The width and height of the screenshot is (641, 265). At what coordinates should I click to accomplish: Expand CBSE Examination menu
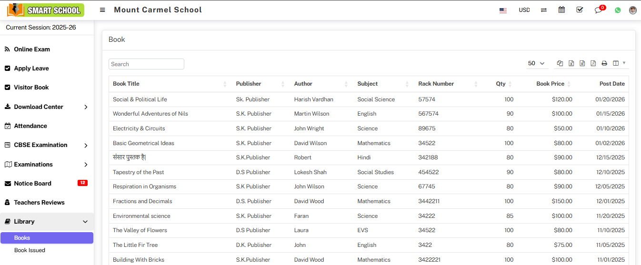[x=47, y=145]
